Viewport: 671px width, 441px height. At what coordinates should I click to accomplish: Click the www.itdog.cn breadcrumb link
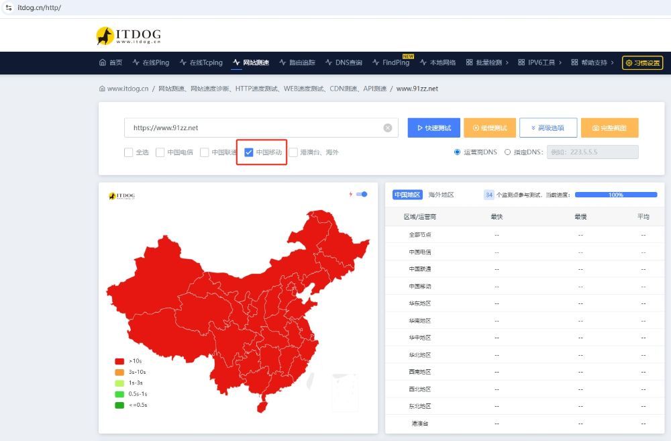tap(127, 89)
